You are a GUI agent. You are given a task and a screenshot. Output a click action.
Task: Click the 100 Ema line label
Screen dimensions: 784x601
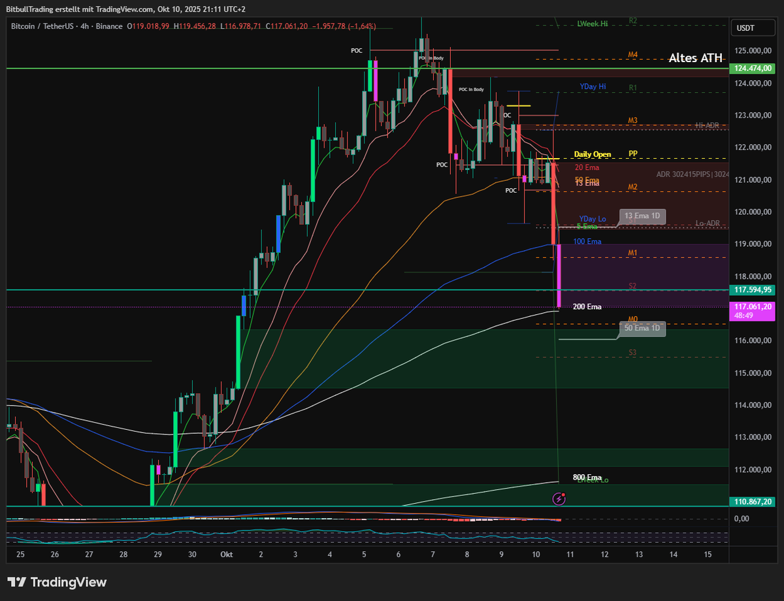click(588, 242)
